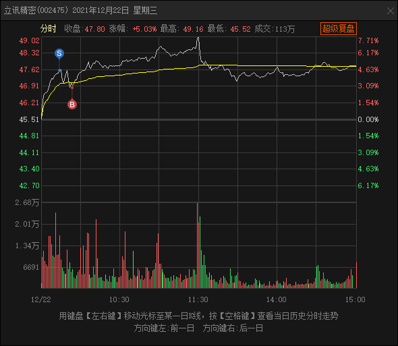
Task: Click the closing price 47.80 value
Action: [94, 29]
